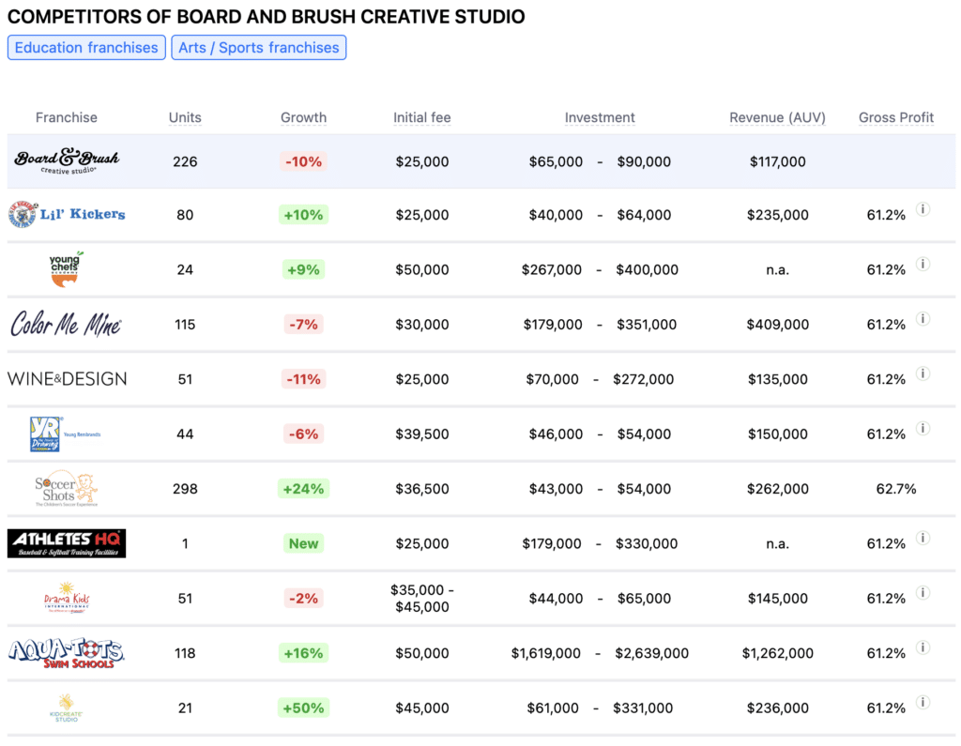
Task: Click the $1,262,000 revenue value
Action: click(x=777, y=653)
